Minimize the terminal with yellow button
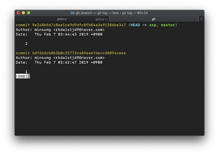The height and width of the screenshot is (155, 219). (23, 13)
